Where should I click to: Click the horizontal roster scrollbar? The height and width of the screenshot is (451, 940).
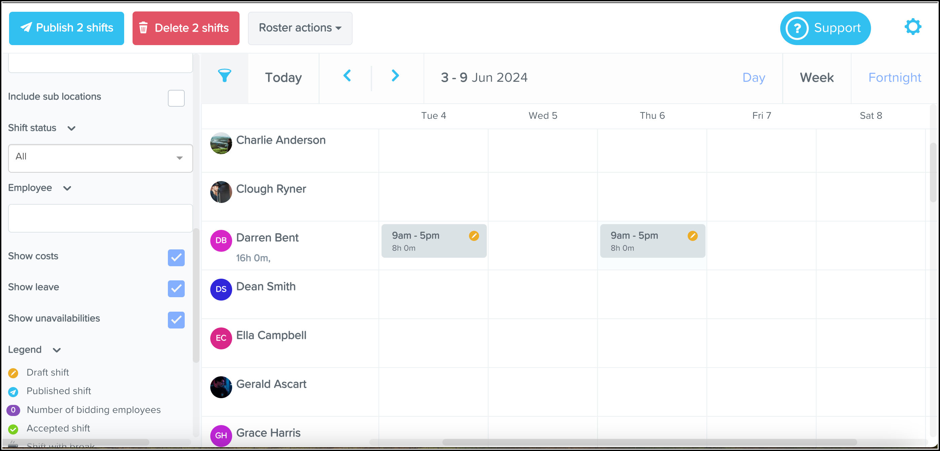click(x=649, y=442)
